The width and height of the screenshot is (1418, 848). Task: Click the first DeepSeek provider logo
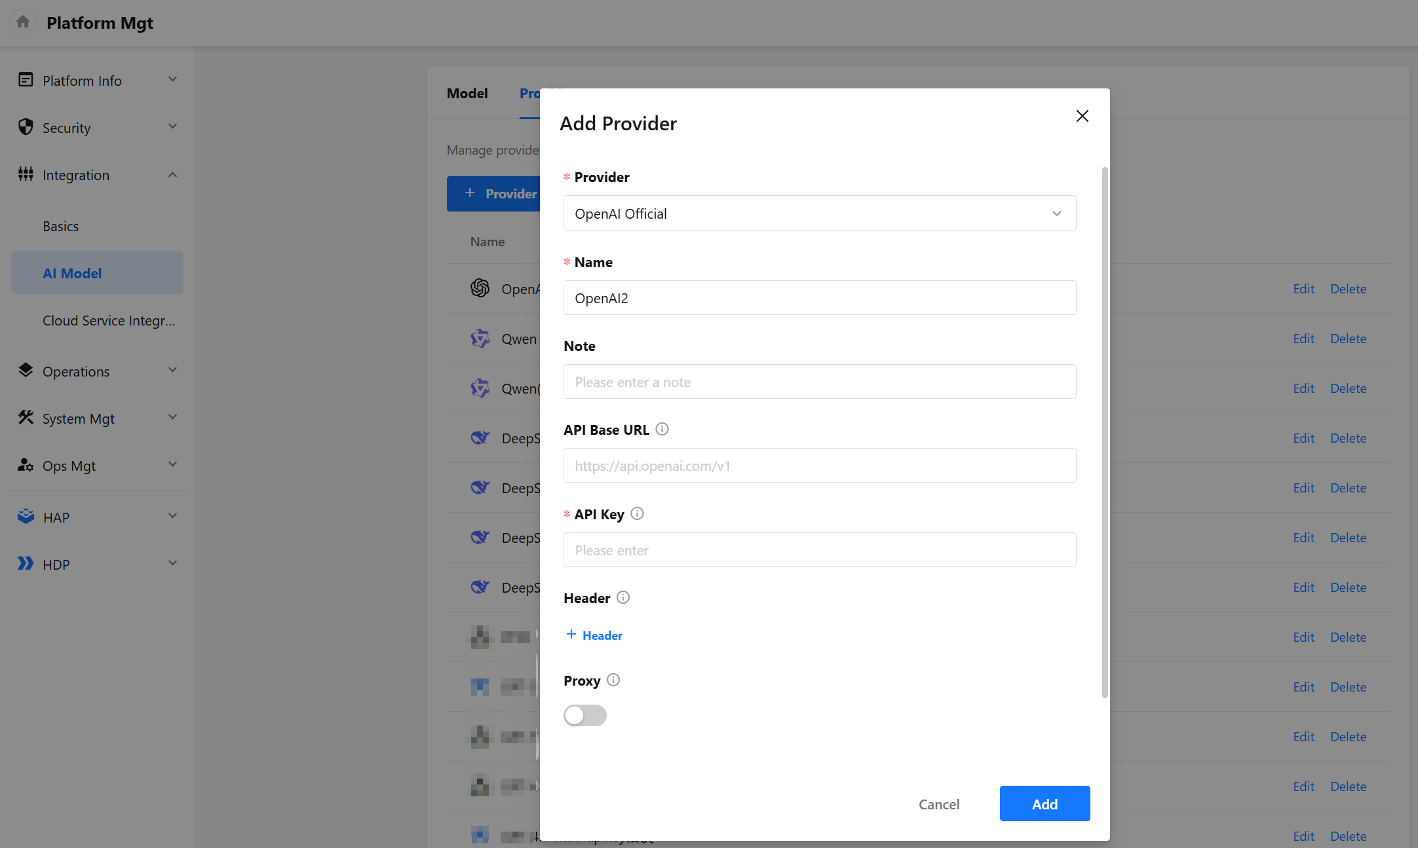click(x=480, y=437)
